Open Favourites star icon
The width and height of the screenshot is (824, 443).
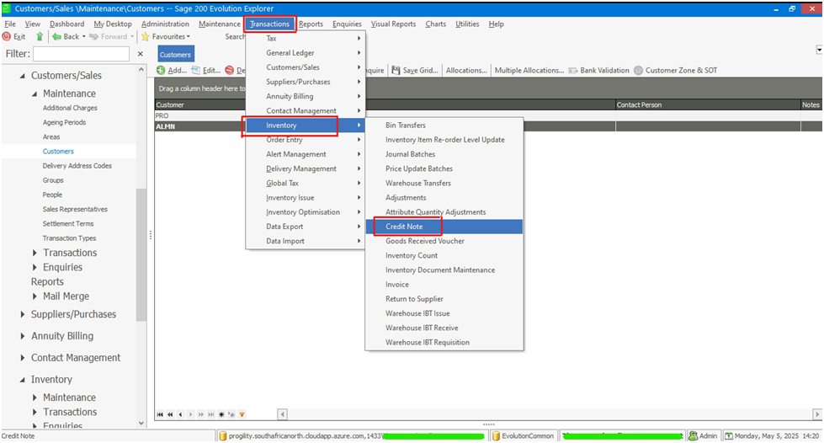click(145, 37)
